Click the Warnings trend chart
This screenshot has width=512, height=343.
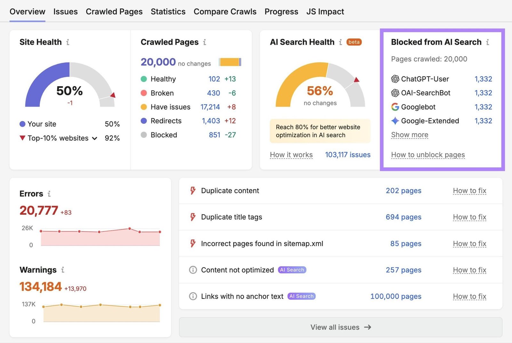(x=101, y=313)
